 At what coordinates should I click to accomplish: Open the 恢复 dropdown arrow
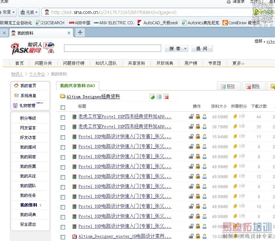point(14,12)
